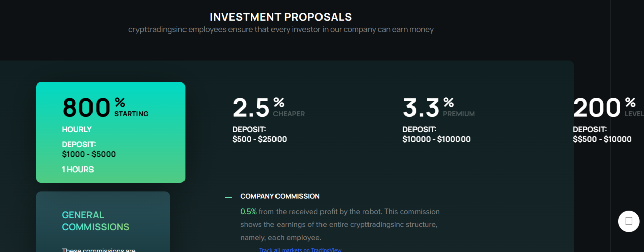Click the round white floating button icon
This screenshot has width=644, height=252.
pos(629,221)
